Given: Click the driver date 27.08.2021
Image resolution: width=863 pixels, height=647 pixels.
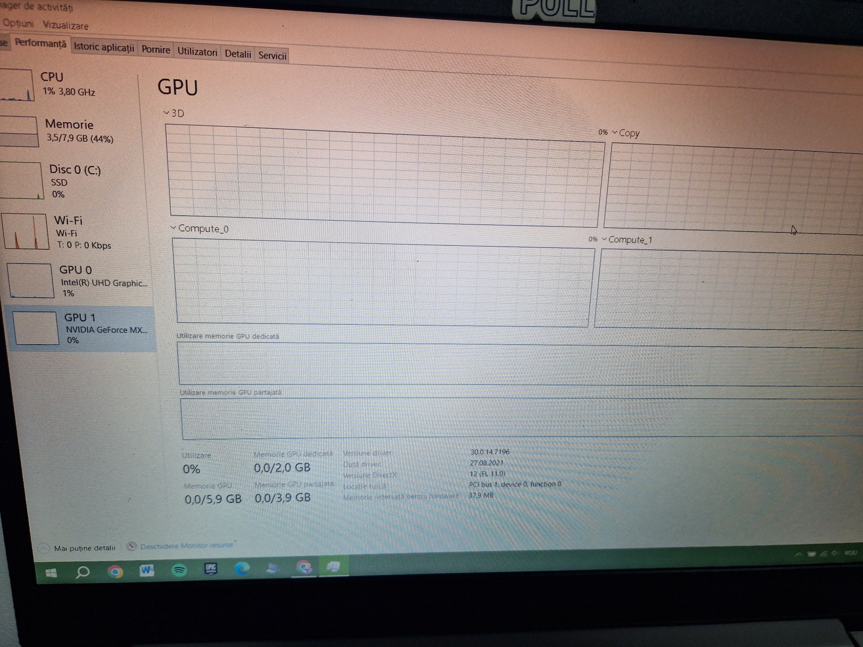Looking at the screenshot, I should [x=487, y=463].
